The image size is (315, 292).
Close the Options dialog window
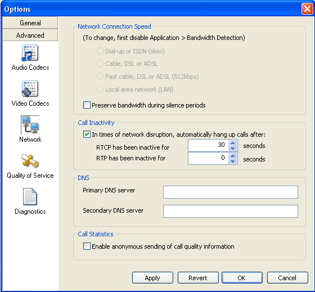(307, 9)
